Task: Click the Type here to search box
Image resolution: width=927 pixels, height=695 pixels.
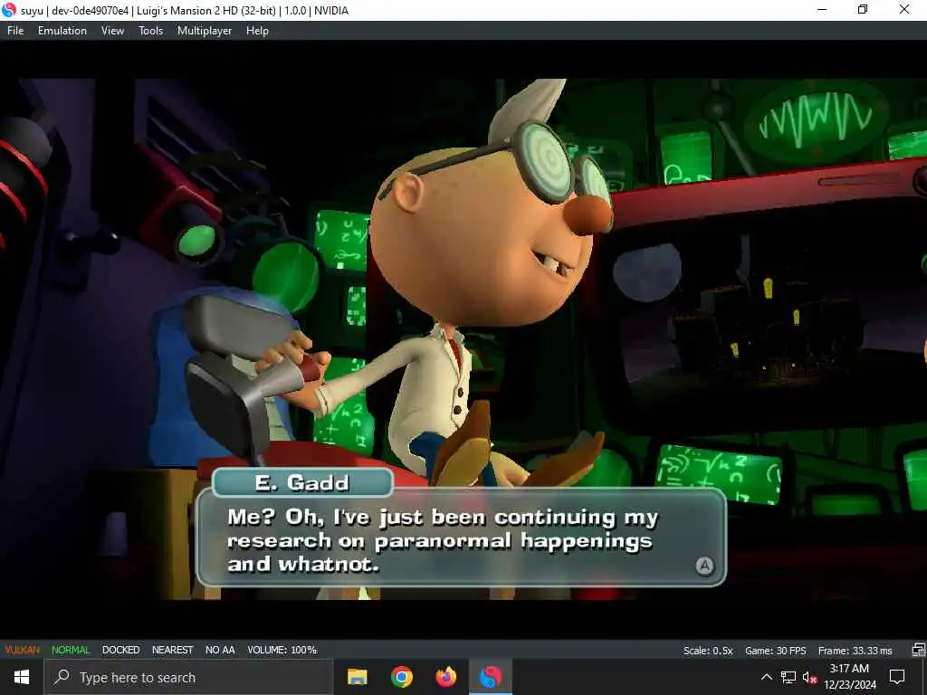Action: tap(188, 677)
